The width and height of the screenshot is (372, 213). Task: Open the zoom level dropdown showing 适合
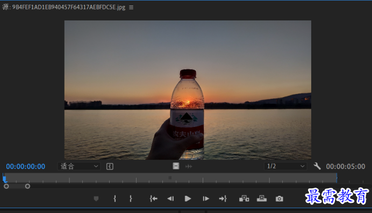[x=79, y=166]
